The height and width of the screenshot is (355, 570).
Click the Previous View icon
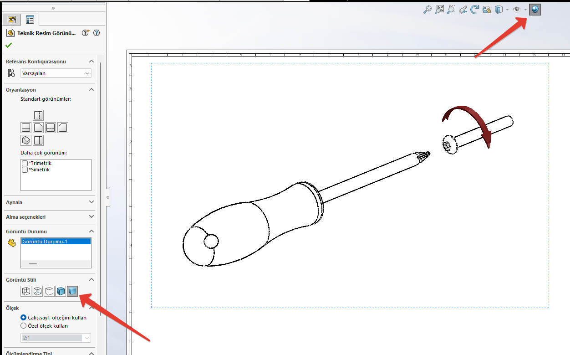[463, 9]
